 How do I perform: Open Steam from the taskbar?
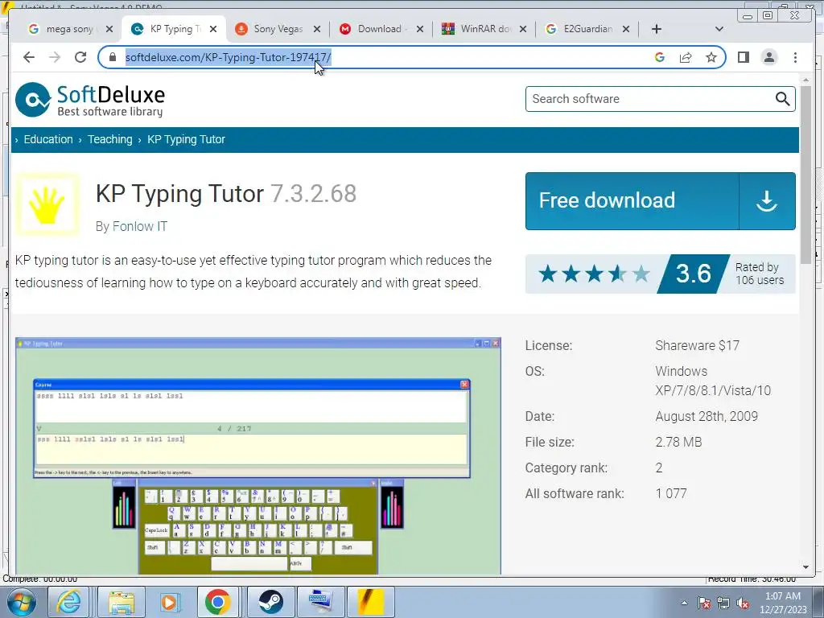pos(270,602)
